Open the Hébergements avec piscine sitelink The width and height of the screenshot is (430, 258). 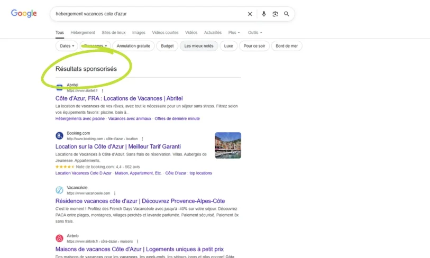80,118
